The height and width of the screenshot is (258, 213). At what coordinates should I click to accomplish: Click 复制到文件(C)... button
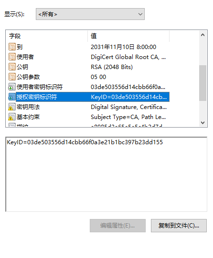coord(179,226)
